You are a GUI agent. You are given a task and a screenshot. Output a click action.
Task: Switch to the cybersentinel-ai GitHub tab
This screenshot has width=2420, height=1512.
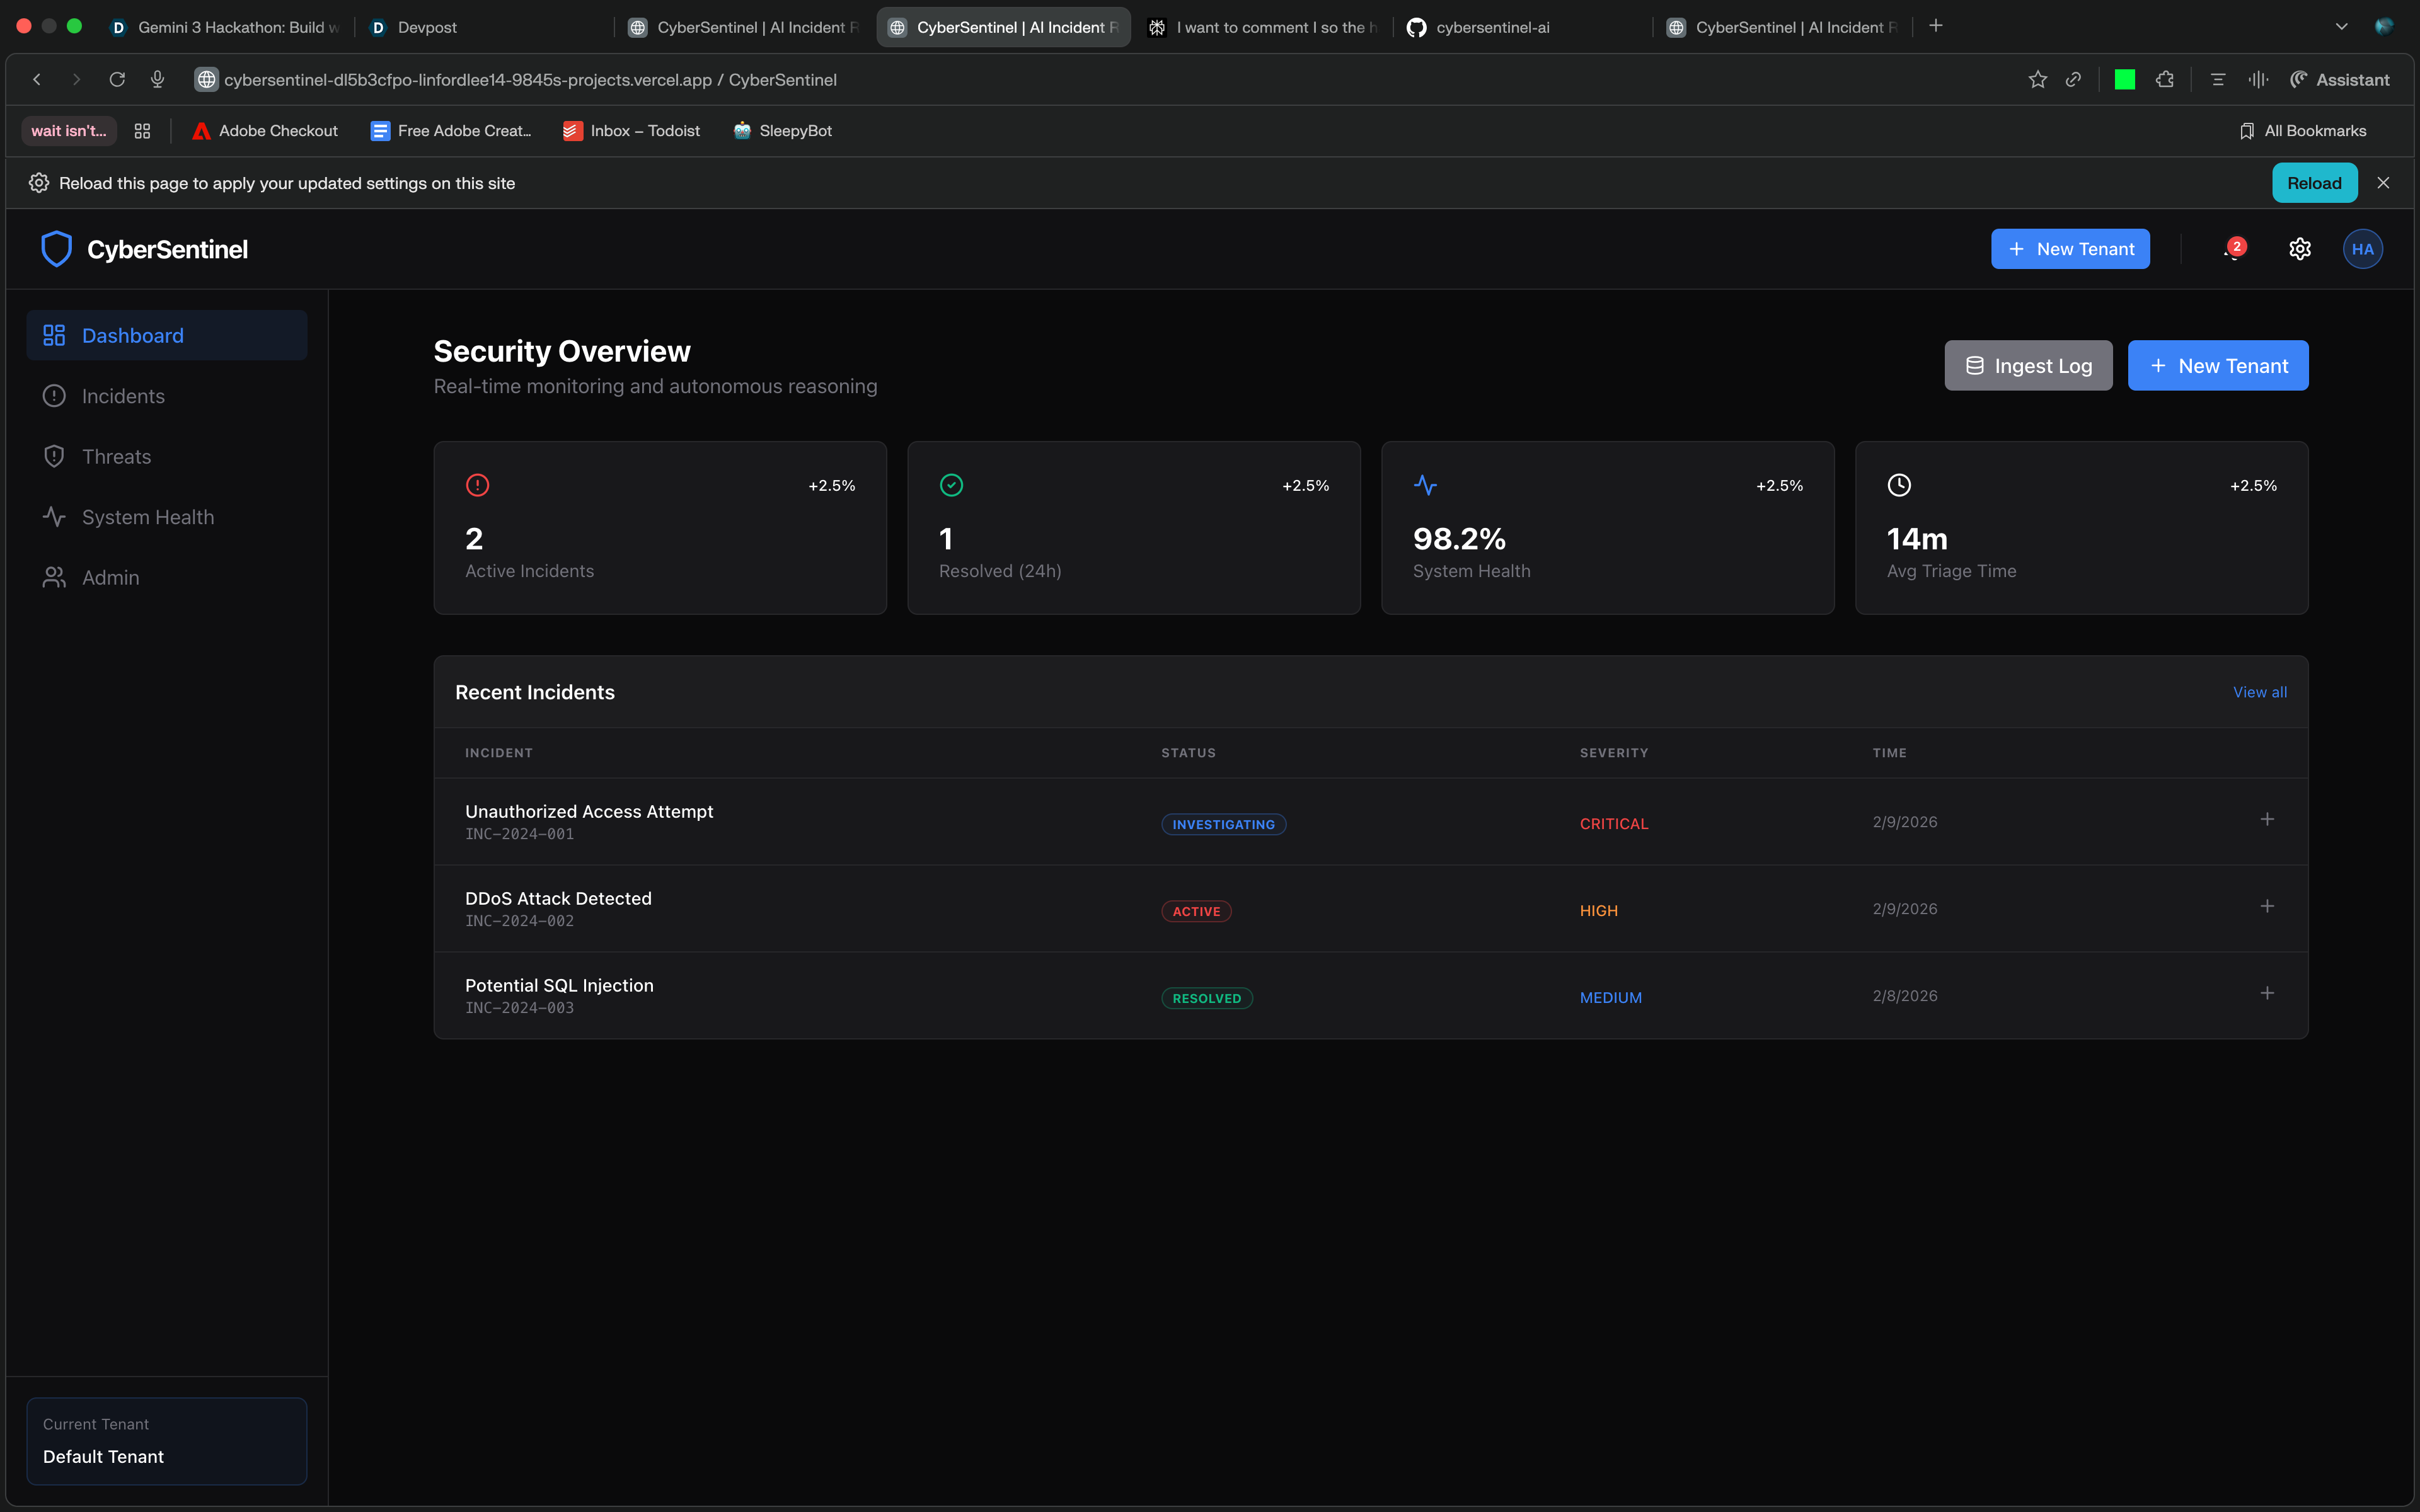click(1492, 27)
